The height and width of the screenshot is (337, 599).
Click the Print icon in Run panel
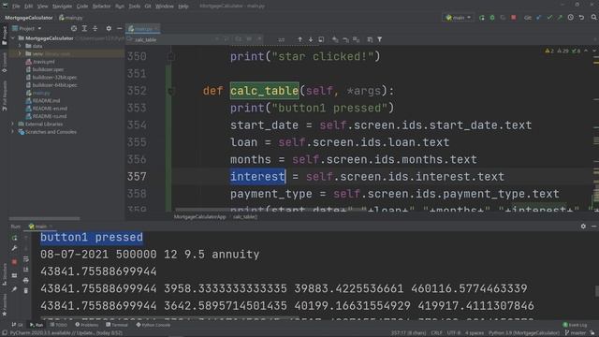point(25,281)
